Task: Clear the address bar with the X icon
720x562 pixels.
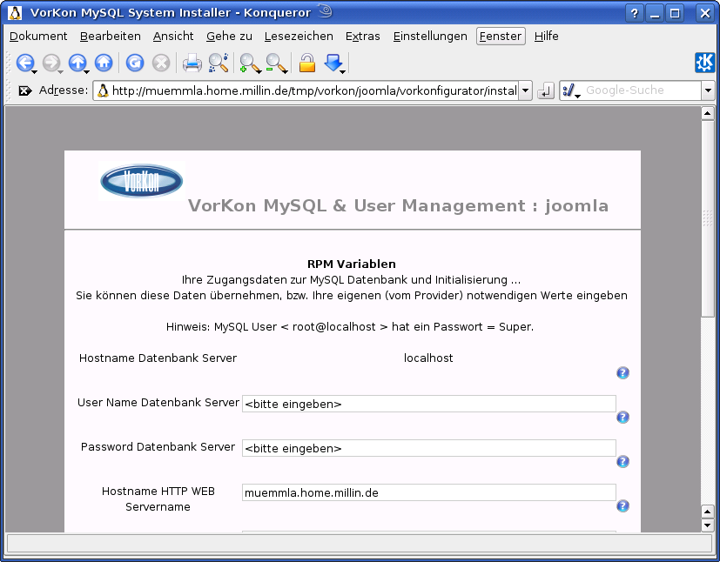Action: pyautogui.click(x=24, y=90)
